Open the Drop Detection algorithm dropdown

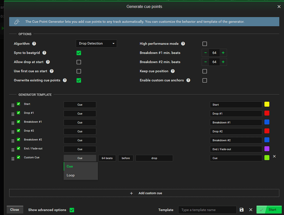pos(96,43)
